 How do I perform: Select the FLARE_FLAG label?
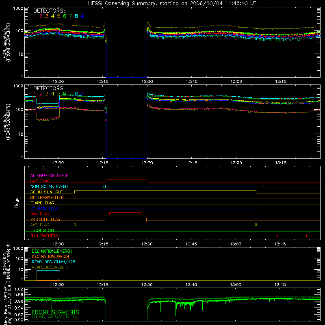pos(42,203)
